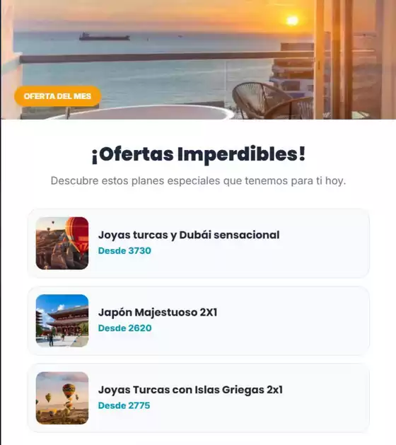Click the cargo ship on the horizon
The image size is (396, 445).
pyautogui.click(x=104, y=36)
